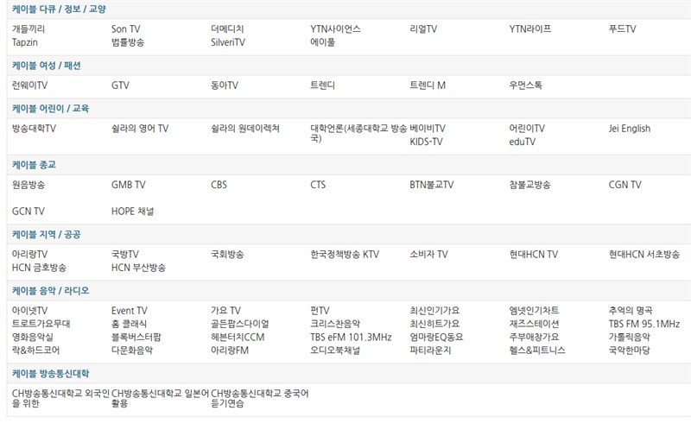Viewport: 691px width, 436px height.
Task: Click 런웨이TV under the women/fashion section
Action: [x=29, y=85]
